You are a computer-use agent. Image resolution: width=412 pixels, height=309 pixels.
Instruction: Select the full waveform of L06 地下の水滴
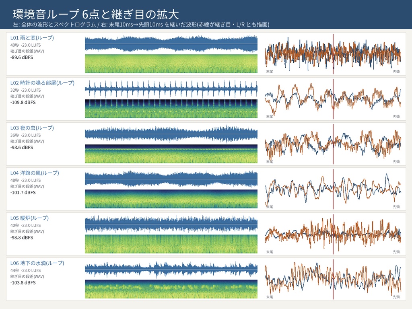point(171,269)
